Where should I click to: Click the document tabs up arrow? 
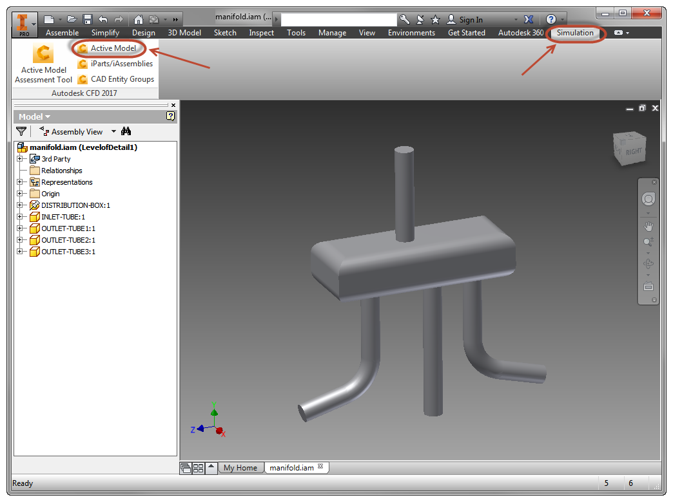(211, 467)
